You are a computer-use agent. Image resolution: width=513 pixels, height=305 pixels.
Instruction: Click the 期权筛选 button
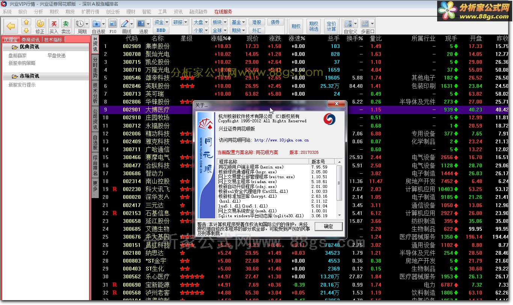(x=314, y=26)
